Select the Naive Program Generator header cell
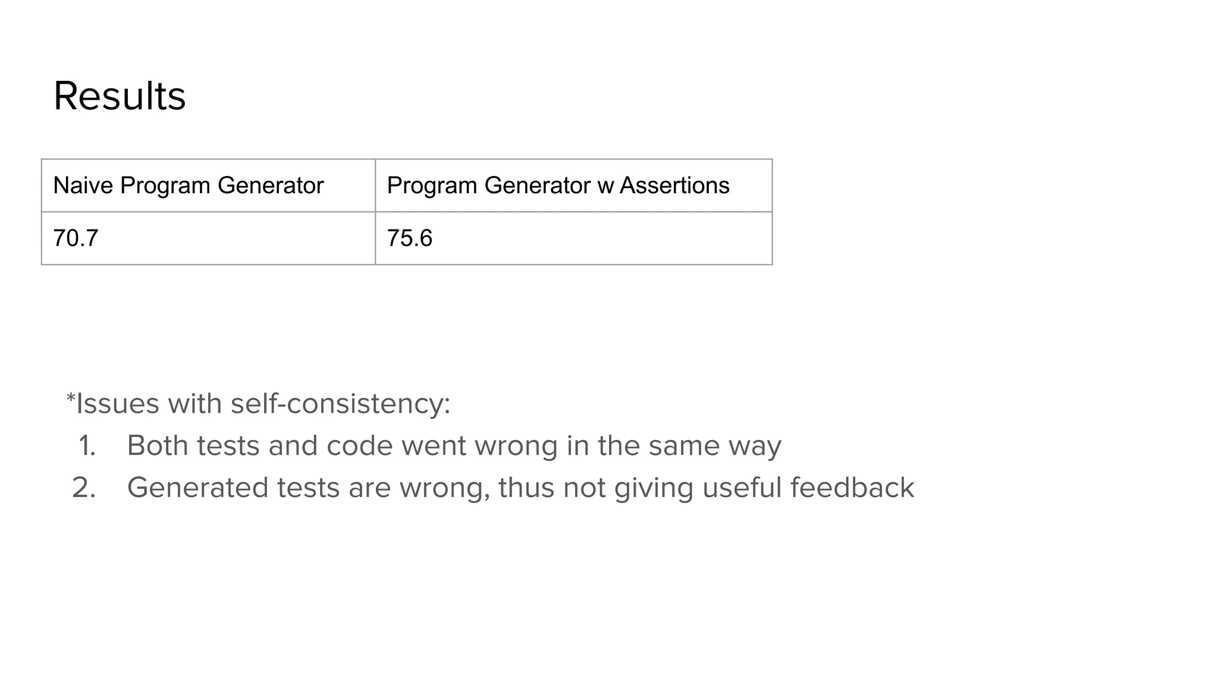Image resolution: width=1218 pixels, height=685 pixels. [208, 186]
